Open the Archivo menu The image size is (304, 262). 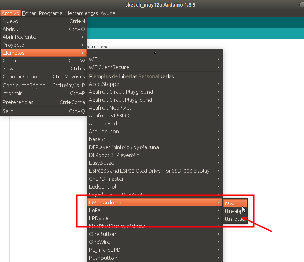[10, 13]
